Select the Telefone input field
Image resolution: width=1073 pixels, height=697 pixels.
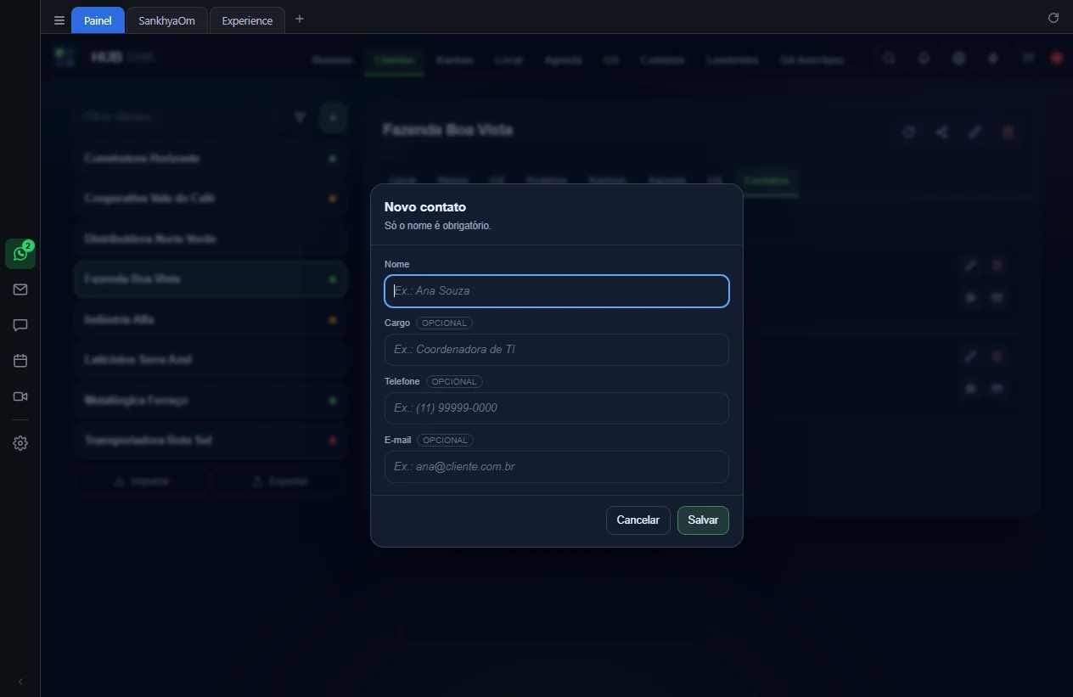557,408
